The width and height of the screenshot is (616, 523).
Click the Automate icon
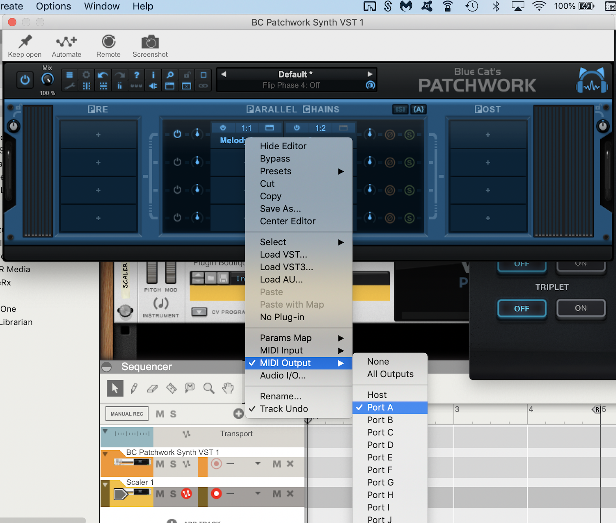pos(66,42)
